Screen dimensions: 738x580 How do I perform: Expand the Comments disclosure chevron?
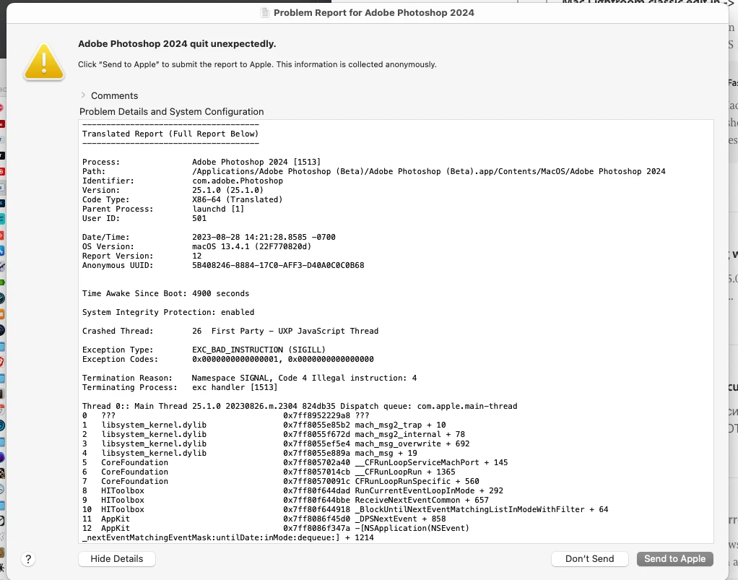83,95
